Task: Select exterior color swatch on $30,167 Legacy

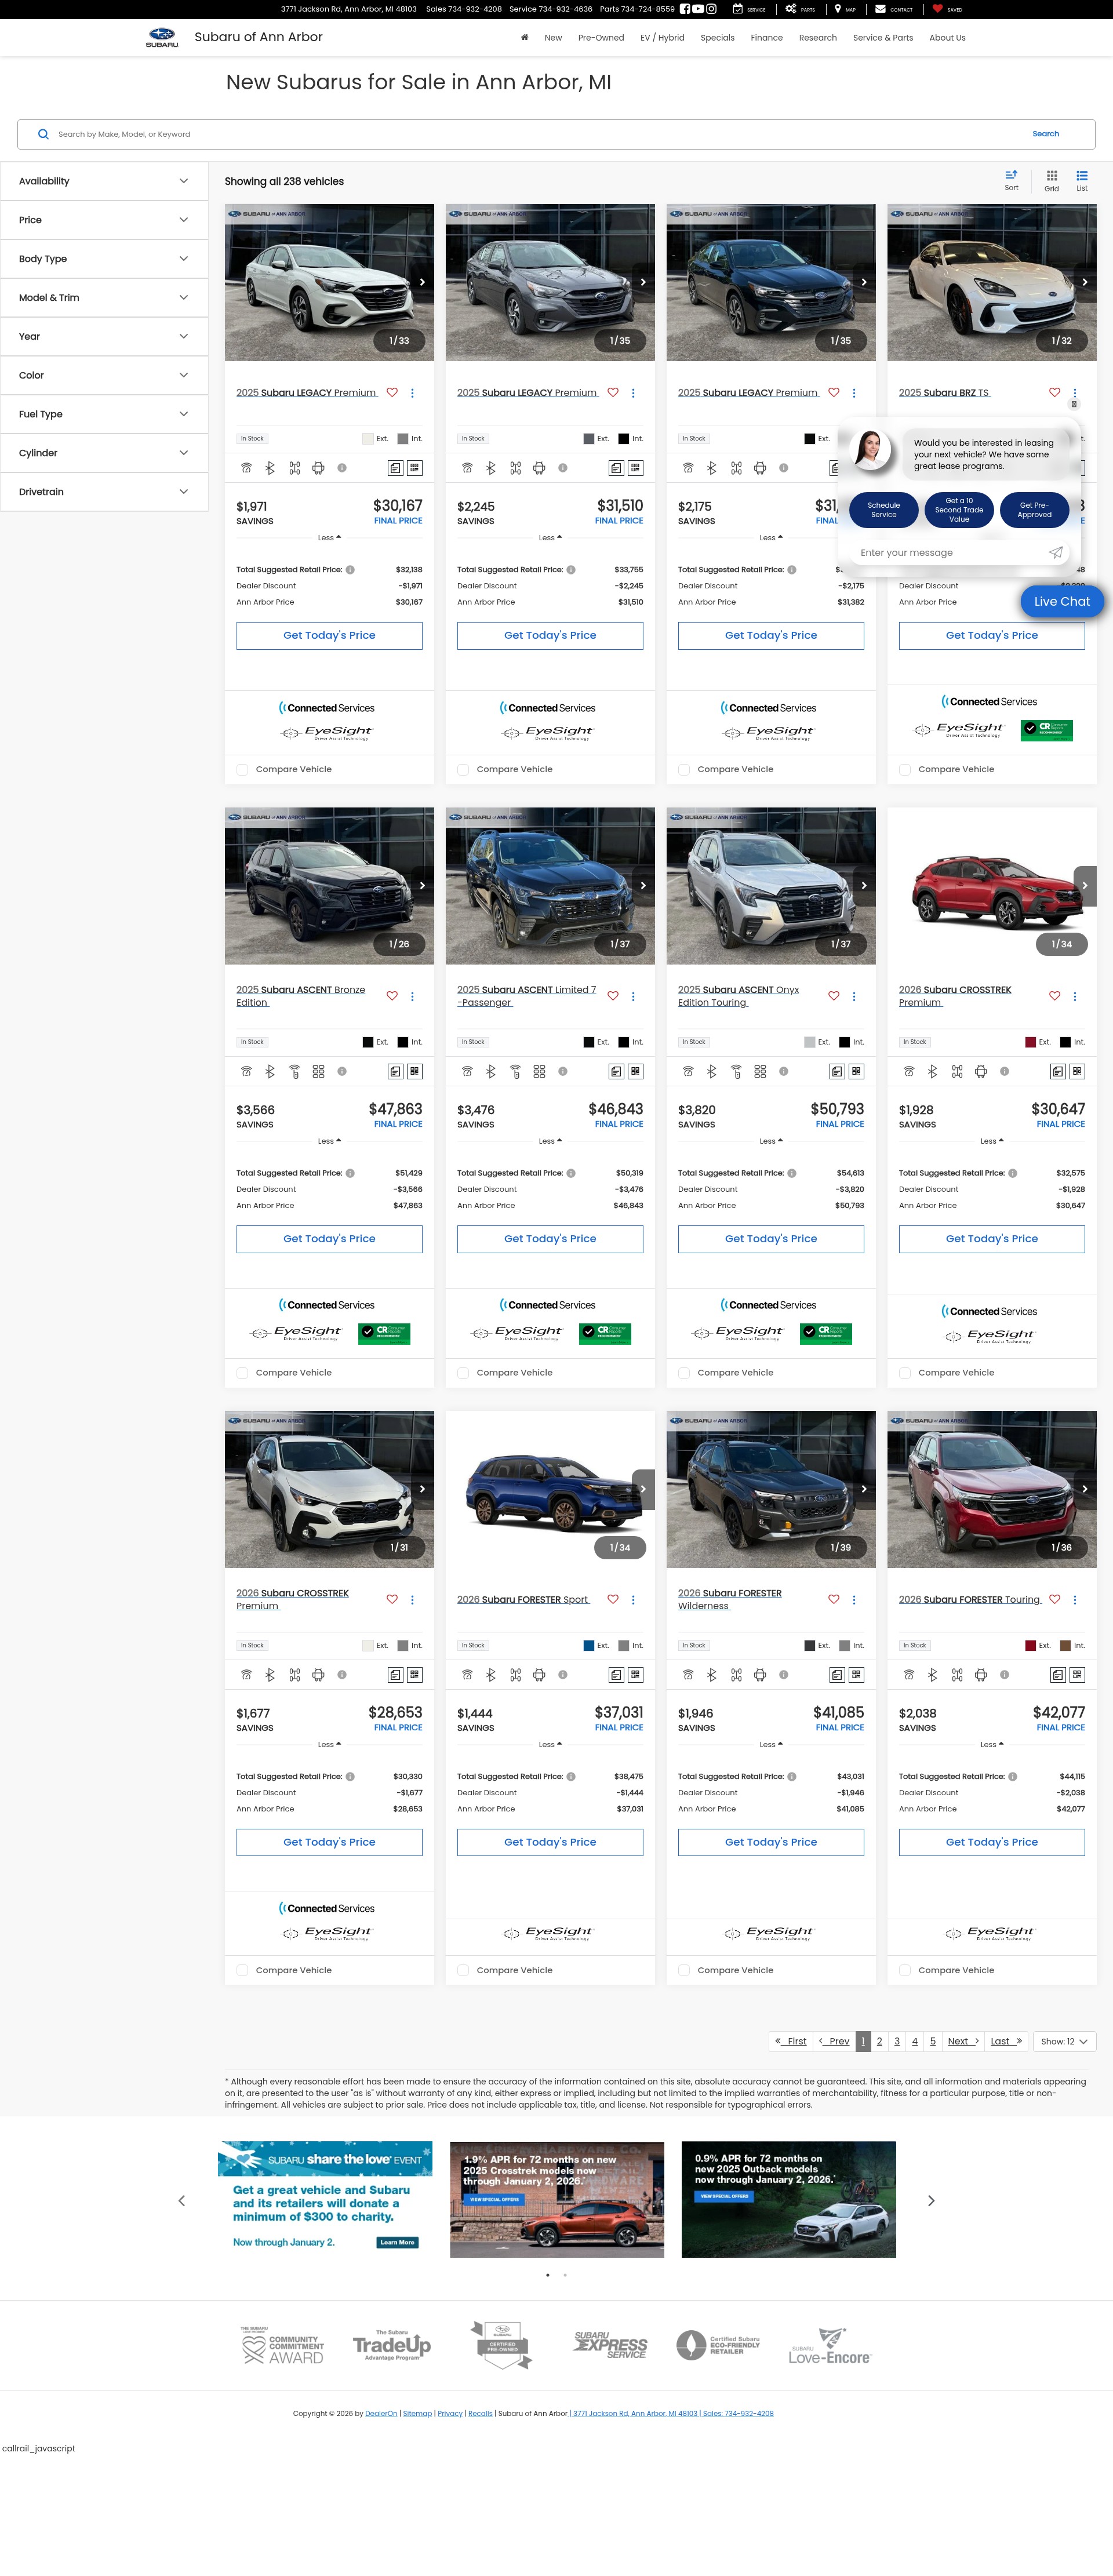Action: click(x=367, y=439)
